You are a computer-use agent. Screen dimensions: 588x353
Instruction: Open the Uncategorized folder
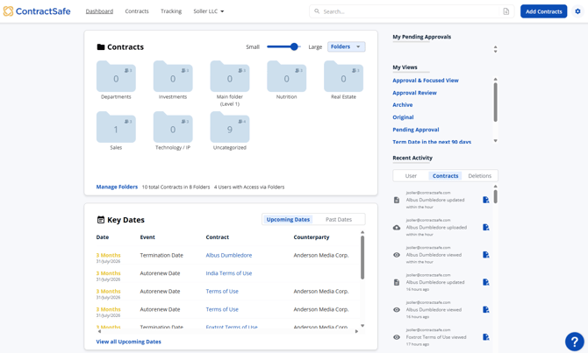229,128
